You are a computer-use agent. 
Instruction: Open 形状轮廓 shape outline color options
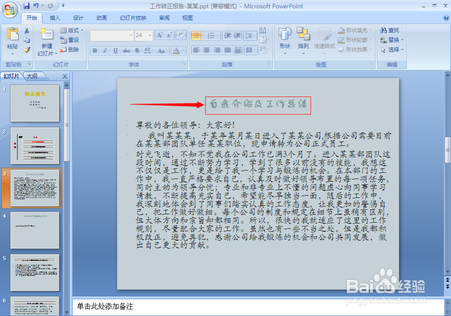pos(355,40)
